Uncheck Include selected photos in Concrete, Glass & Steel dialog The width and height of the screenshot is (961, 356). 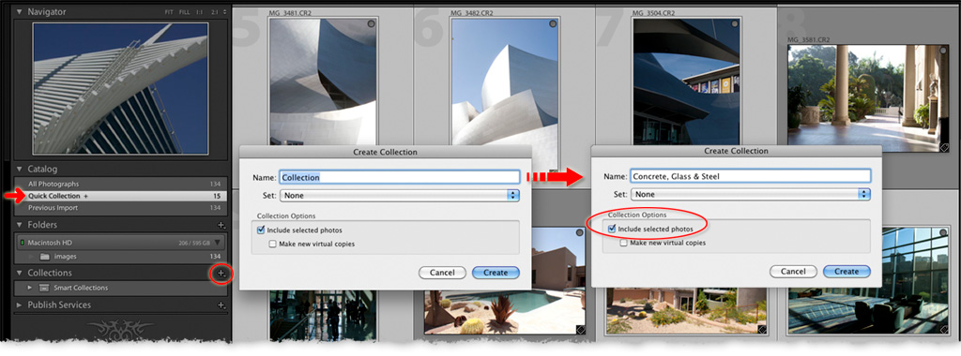[612, 229]
